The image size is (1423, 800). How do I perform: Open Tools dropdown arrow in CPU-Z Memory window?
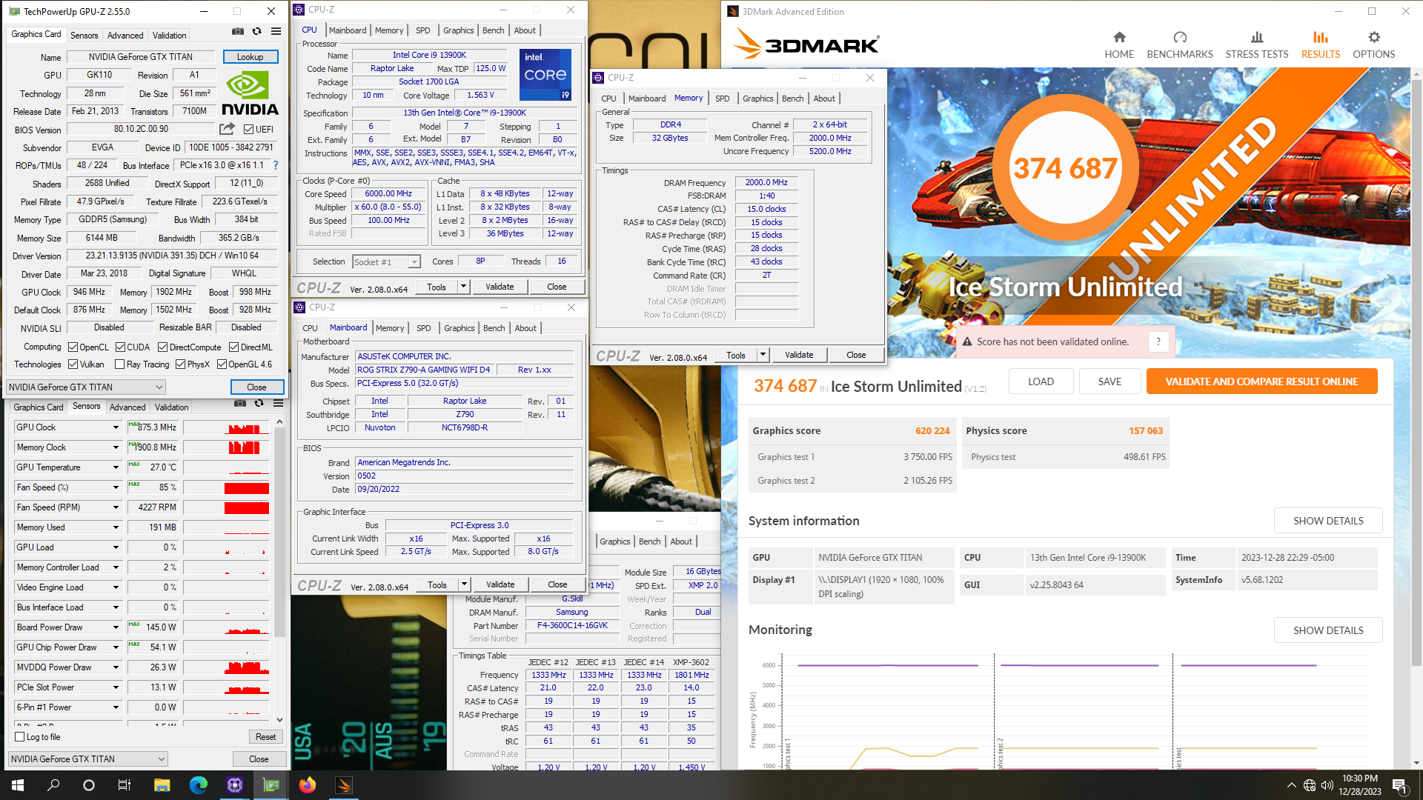pos(763,355)
